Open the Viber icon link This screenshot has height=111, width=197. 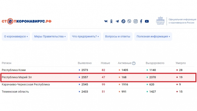(x=129, y=21)
